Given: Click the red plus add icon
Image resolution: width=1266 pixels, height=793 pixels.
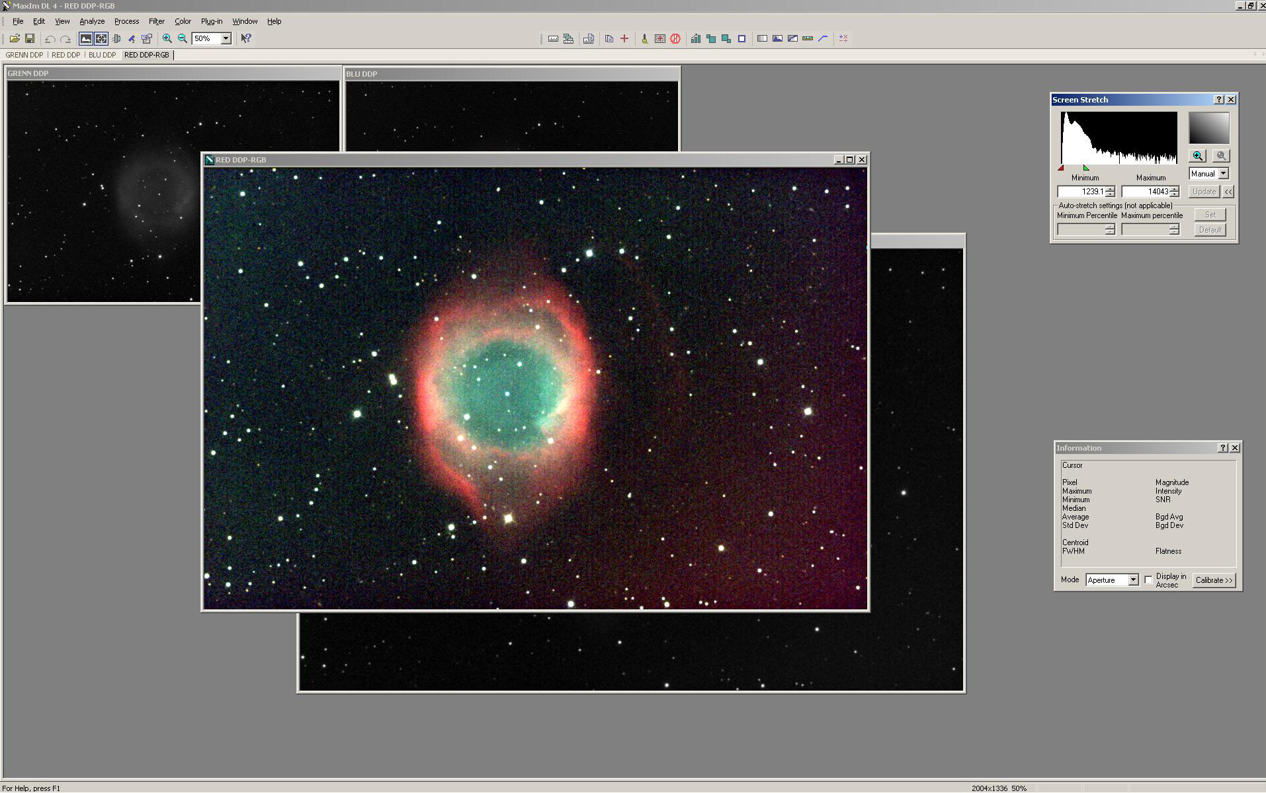Looking at the screenshot, I should (624, 38).
